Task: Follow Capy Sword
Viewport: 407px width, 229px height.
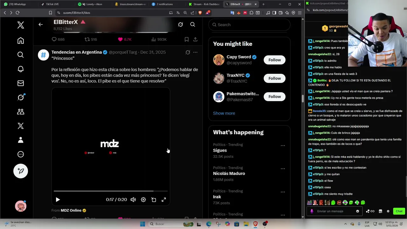Action: [274, 60]
